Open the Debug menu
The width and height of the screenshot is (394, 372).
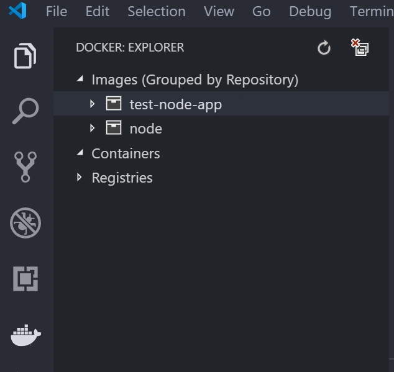(x=310, y=11)
